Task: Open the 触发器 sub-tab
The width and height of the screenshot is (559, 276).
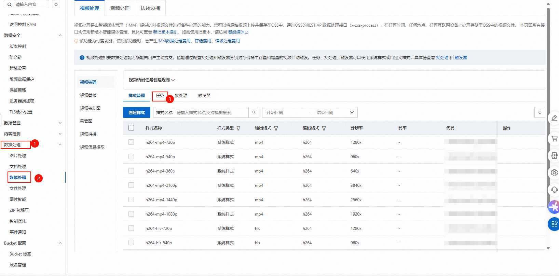Action: [x=204, y=96]
